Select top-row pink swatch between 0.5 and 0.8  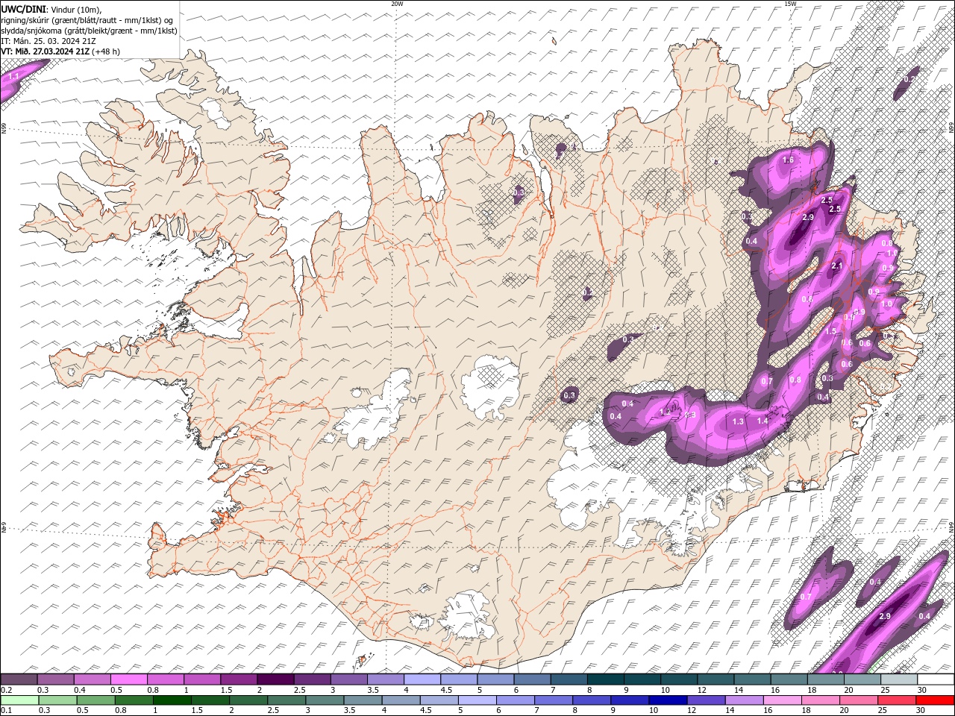pyautogui.click(x=128, y=679)
